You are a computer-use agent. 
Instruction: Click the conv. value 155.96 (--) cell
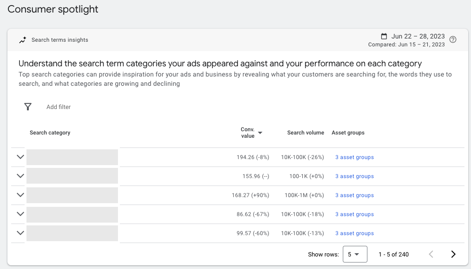tap(255, 176)
